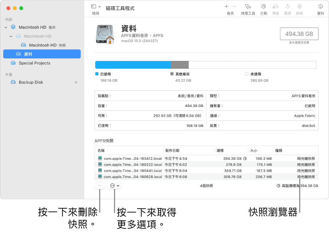Click the grey other-volumes segment of bar
This screenshot has height=233, width=329.
tap(180, 65)
